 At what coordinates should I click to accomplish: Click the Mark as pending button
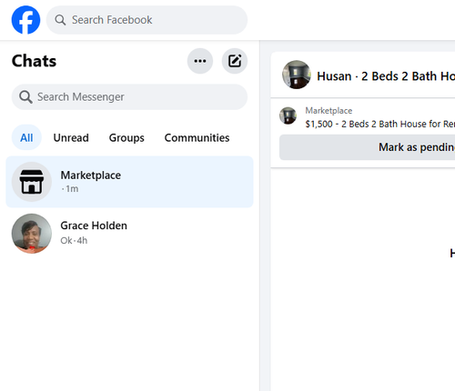click(x=367, y=147)
